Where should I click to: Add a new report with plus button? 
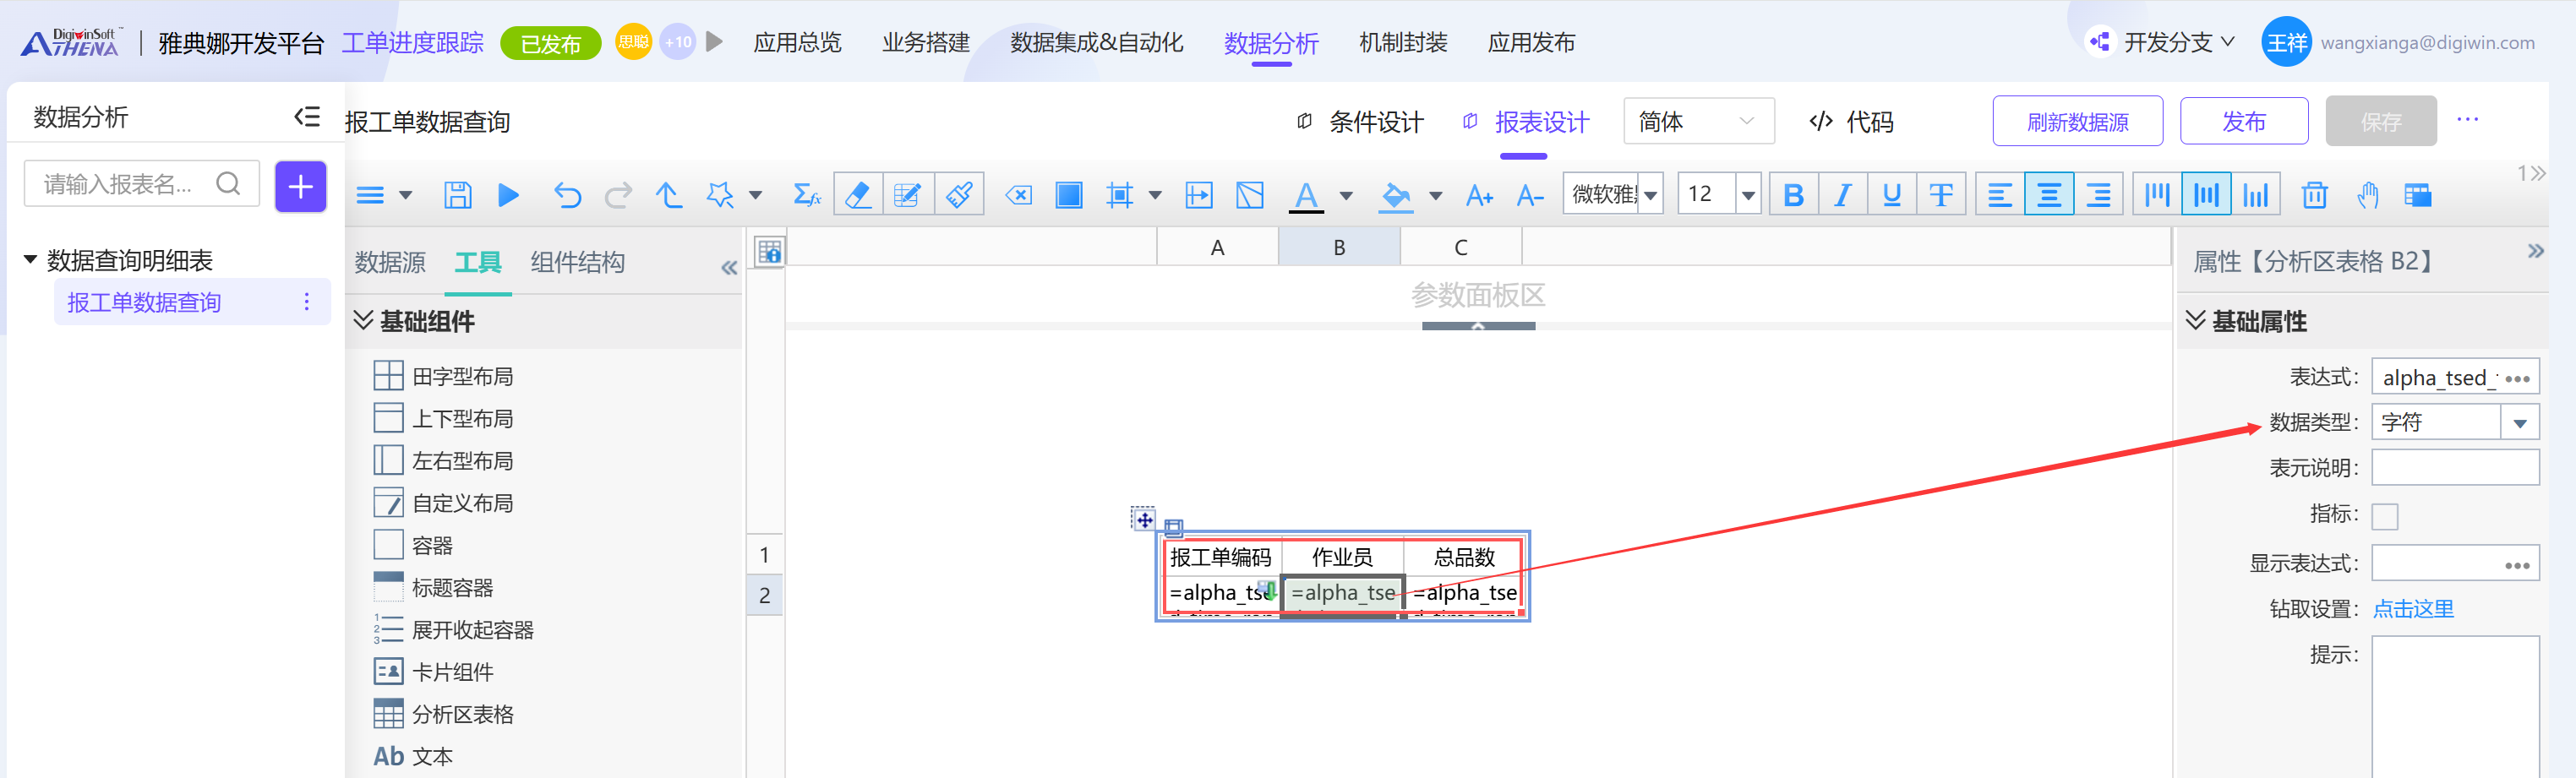(x=300, y=186)
